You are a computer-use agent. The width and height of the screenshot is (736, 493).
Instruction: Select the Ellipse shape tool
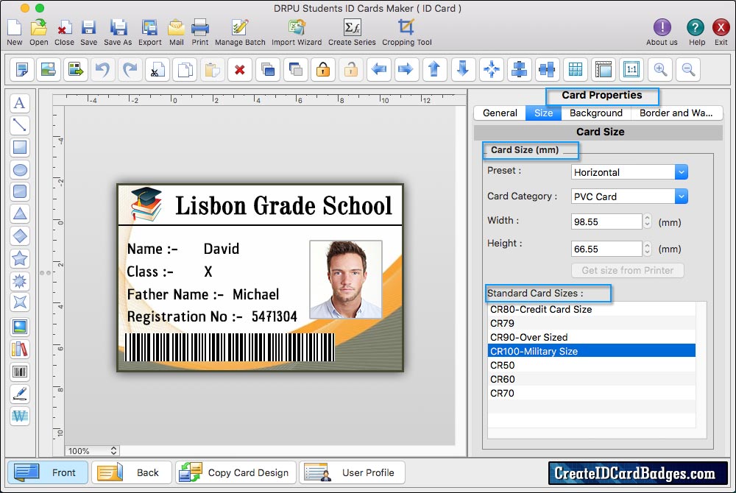pyautogui.click(x=20, y=170)
